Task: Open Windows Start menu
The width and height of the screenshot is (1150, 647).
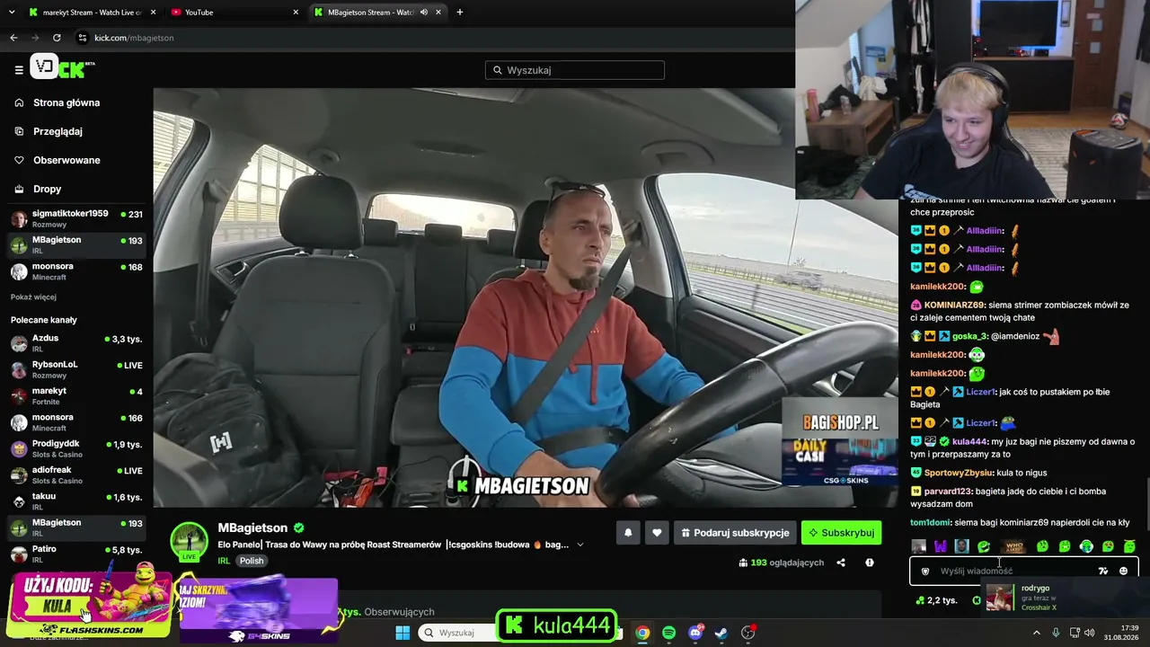Action: [402, 633]
